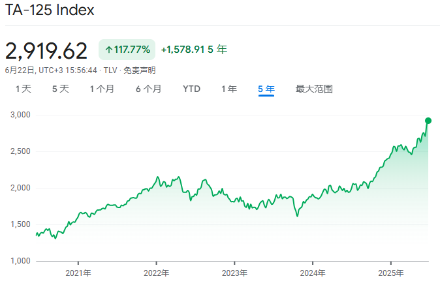
Task: Click the 3,000 y-axis label
Action: (22, 115)
